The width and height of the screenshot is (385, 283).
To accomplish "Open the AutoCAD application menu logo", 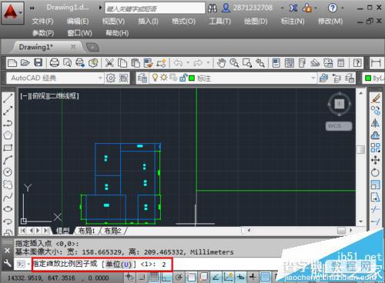I will [x=12, y=12].
